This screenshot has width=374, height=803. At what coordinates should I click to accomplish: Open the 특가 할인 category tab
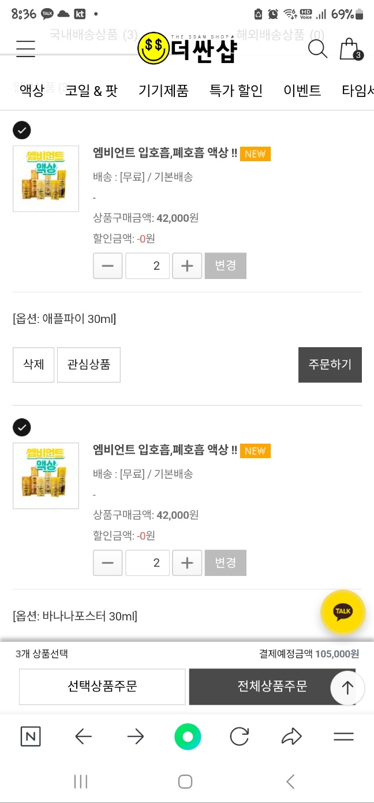235,91
